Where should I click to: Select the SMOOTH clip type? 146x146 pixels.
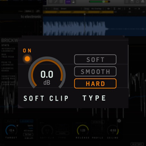95,72
